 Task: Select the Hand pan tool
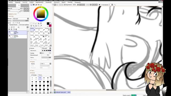click(38, 26)
